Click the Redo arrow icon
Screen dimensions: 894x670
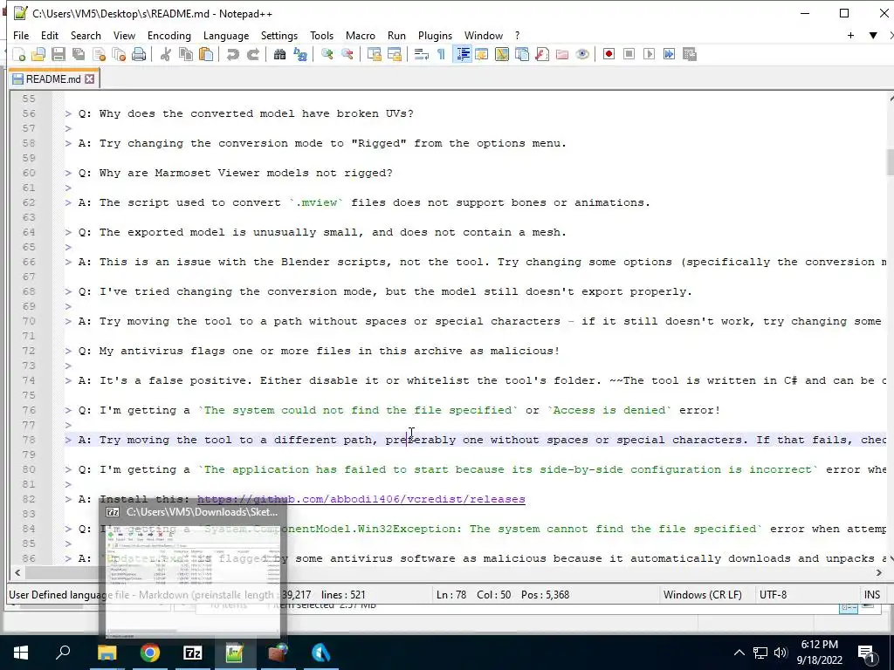(x=253, y=54)
